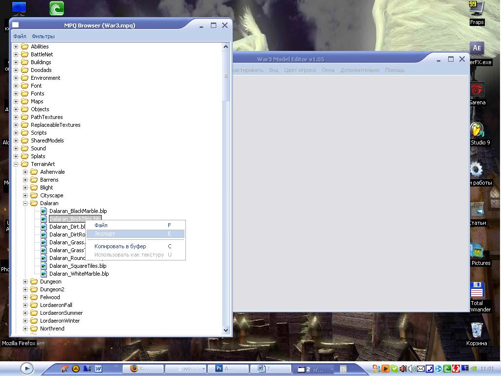Click the Word quick launch icon
501x376 pixels.
point(98,369)
